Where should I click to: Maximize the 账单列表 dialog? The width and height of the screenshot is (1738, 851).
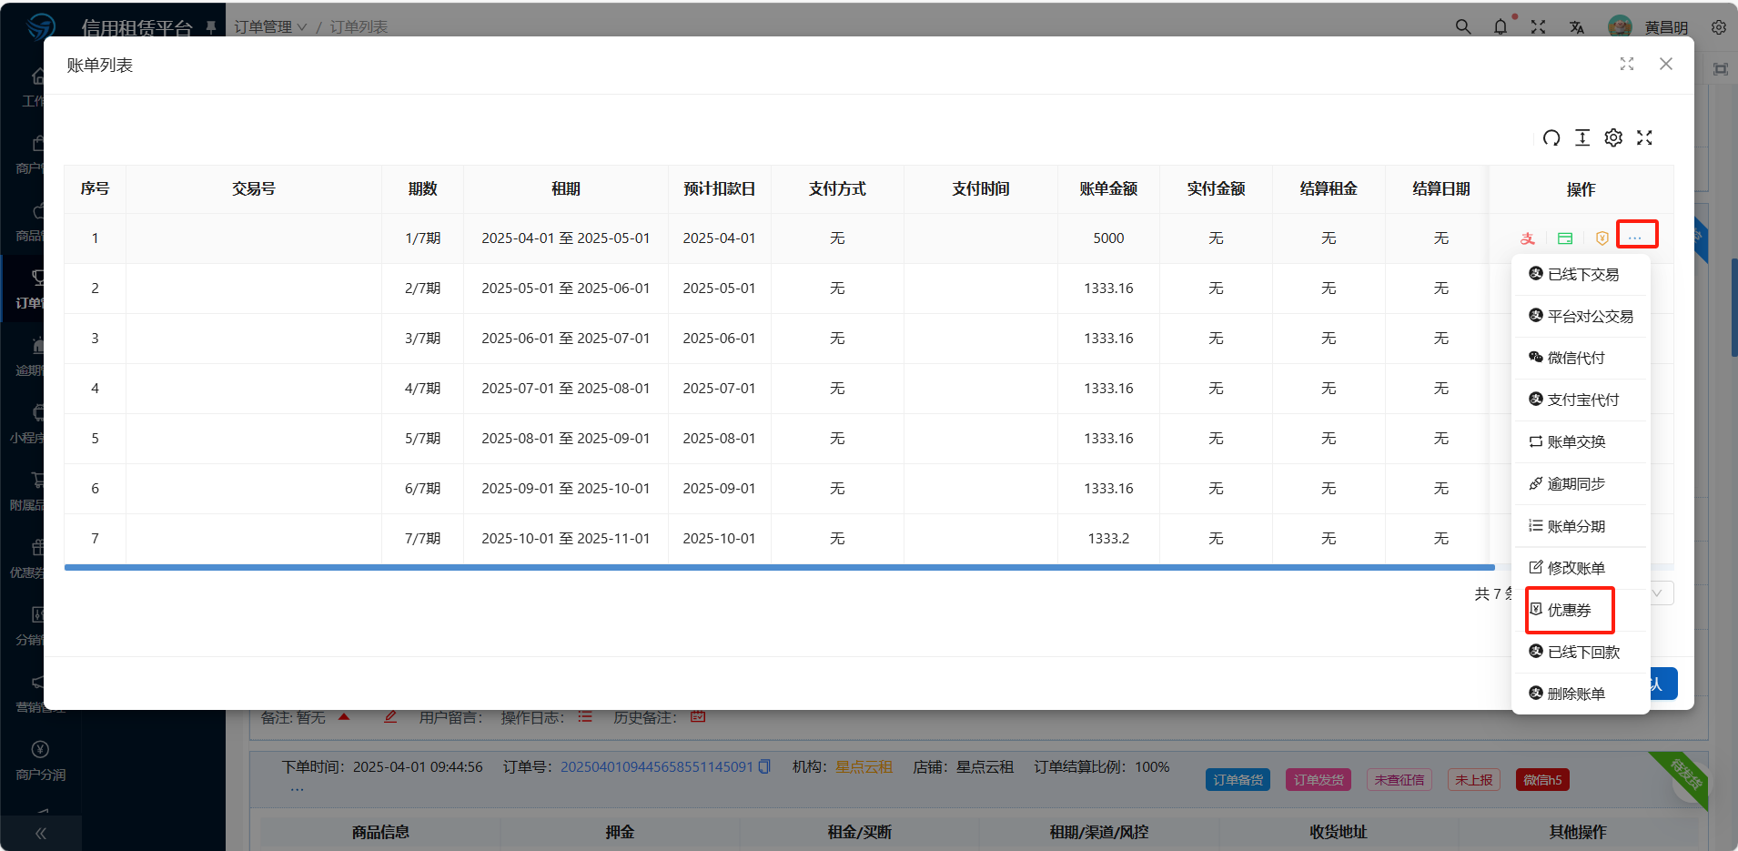[x=1627, y=64]
